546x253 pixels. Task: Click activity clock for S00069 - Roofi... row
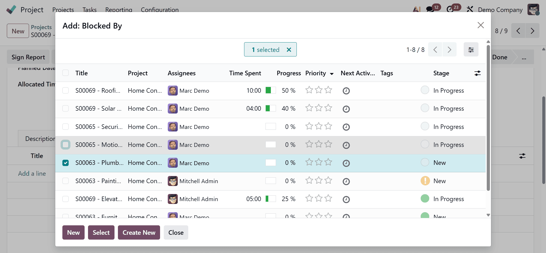point(346,91)
